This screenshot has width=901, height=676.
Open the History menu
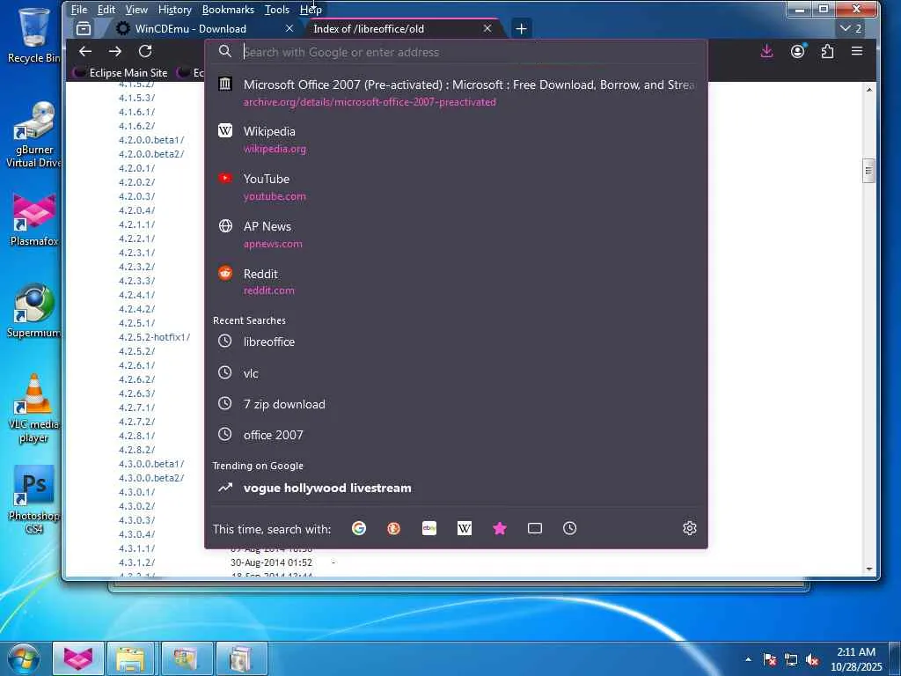tap(175, 9)
